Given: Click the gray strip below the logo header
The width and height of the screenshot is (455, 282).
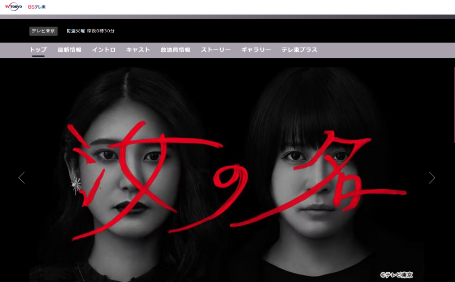Looking at the screenshot, I should coord(227,17).
